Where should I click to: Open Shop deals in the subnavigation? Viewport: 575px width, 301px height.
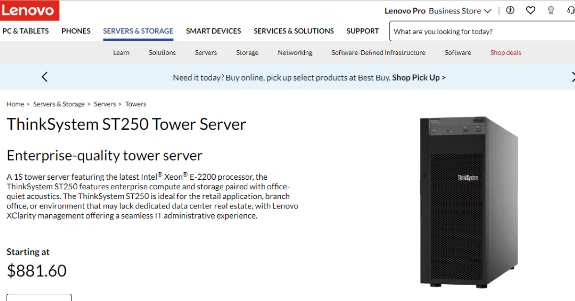coord(505,53)
